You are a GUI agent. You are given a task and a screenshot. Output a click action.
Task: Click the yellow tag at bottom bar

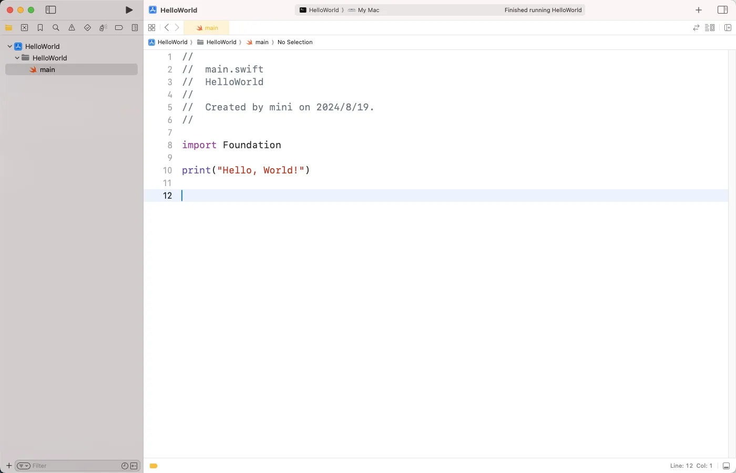click(x=154, y=466)
